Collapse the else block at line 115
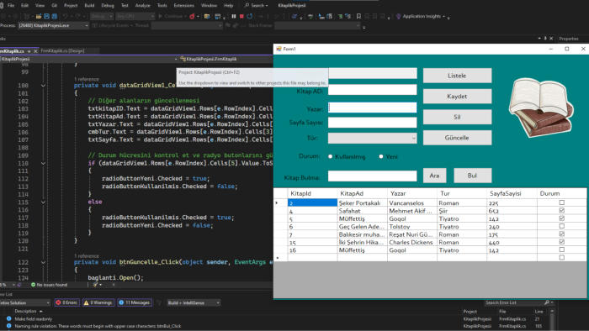Screen dimensions: 589x331 (x=43, y=202)
